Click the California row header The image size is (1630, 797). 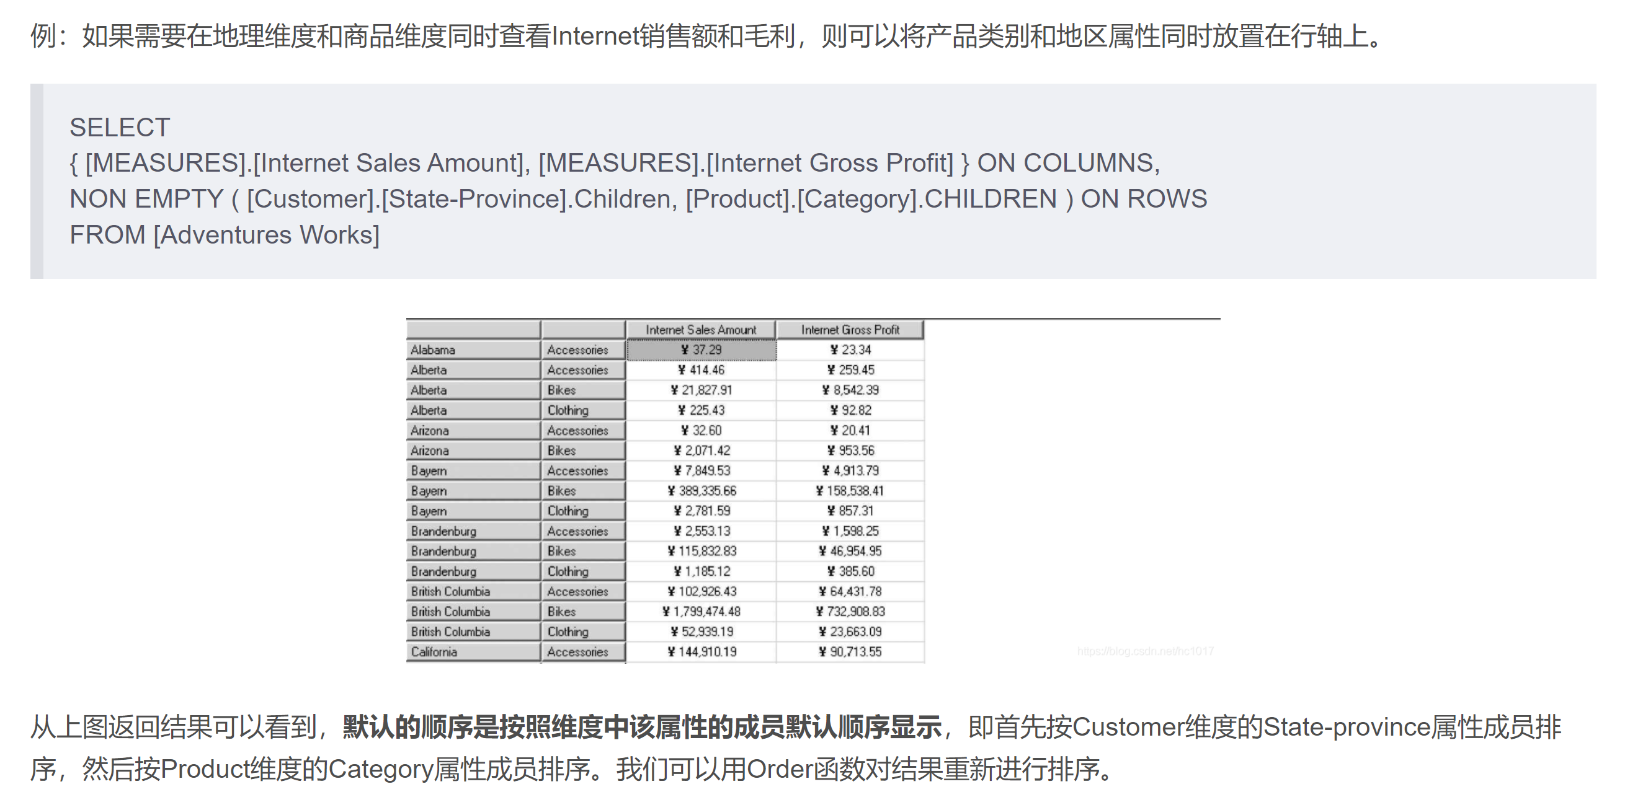[x=472, y=651]
